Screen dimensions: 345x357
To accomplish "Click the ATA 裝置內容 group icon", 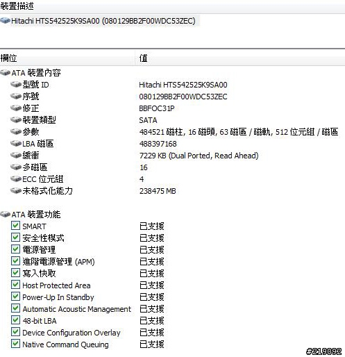I will 5,73.
